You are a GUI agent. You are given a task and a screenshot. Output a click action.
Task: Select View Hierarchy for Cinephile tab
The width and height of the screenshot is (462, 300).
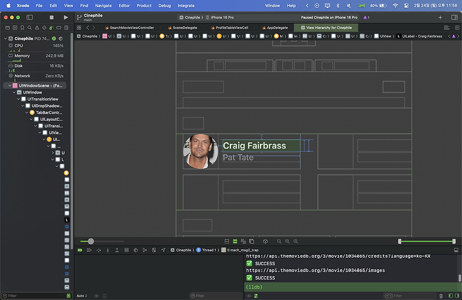[x=326, y=28]
